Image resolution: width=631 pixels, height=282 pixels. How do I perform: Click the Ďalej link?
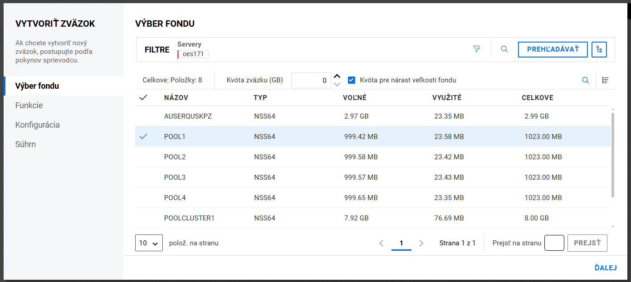(x=605, y=268)
